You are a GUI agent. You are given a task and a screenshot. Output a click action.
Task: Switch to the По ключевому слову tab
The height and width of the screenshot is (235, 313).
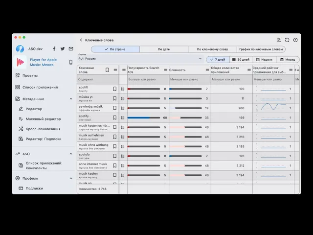[x=212, y=49]
